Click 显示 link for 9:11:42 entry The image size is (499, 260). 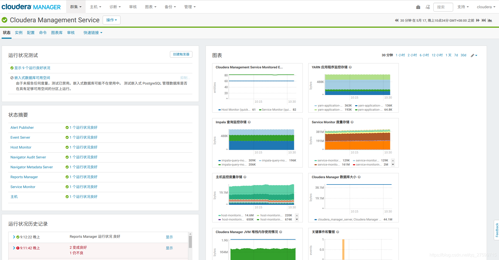point(169,248)
